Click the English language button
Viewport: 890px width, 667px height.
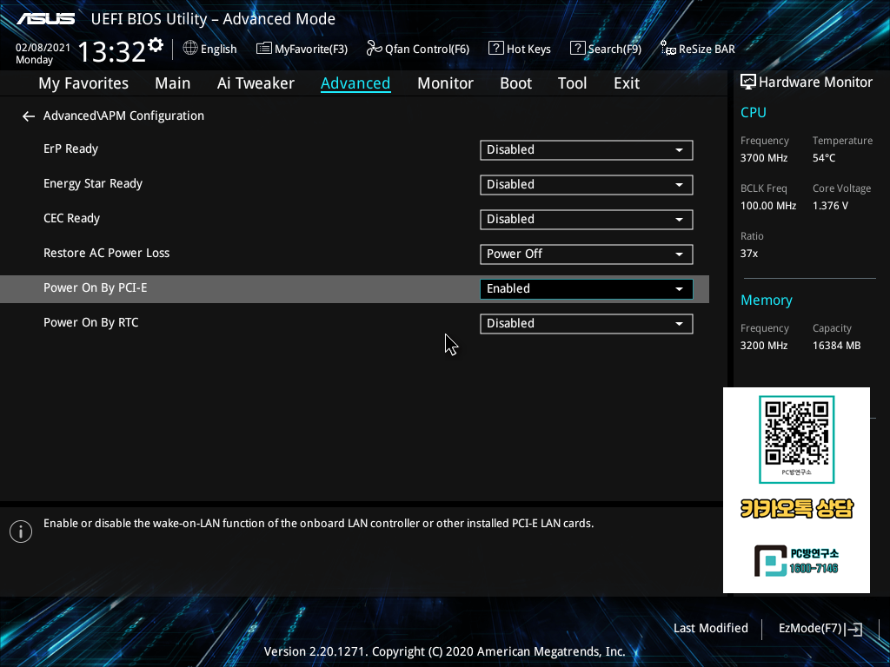pos(210,49)
